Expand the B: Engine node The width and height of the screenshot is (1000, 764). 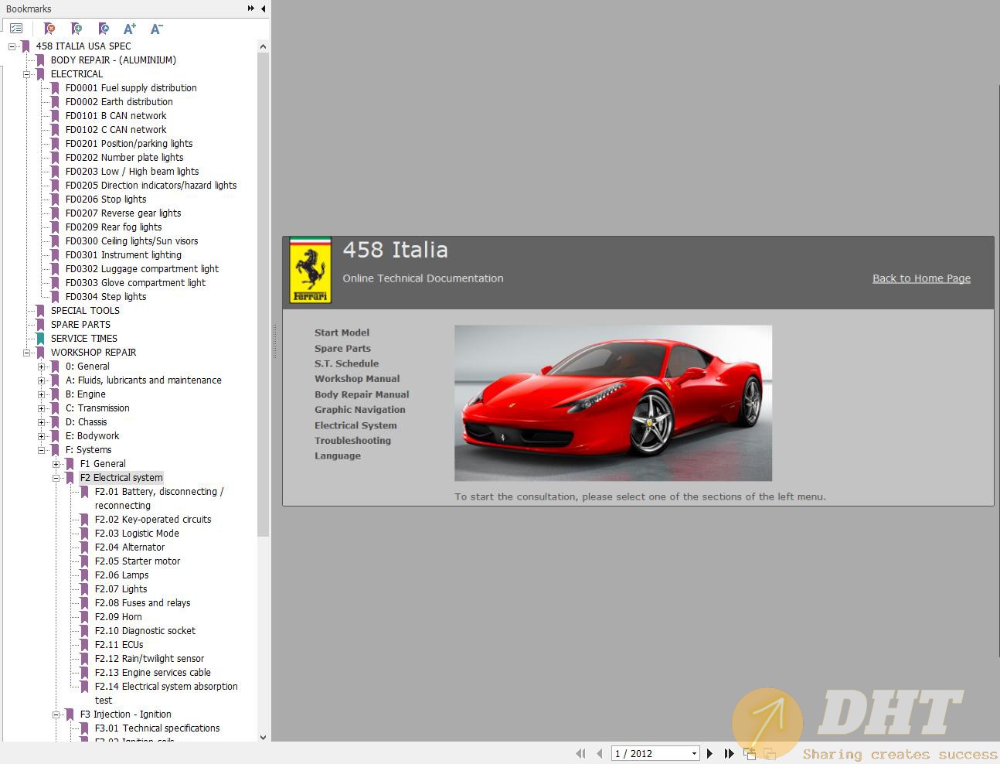point(41,394)
